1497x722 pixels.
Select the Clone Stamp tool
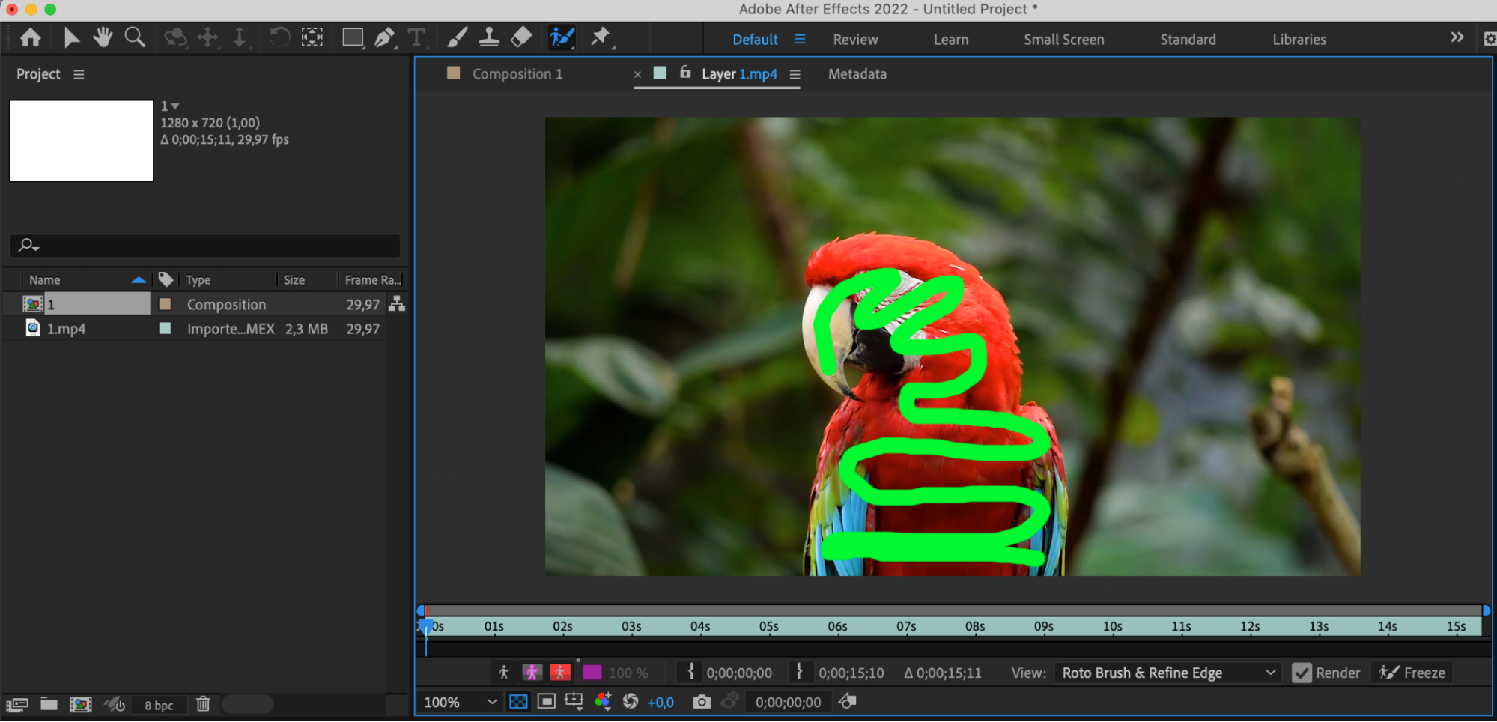pos(489,37)
